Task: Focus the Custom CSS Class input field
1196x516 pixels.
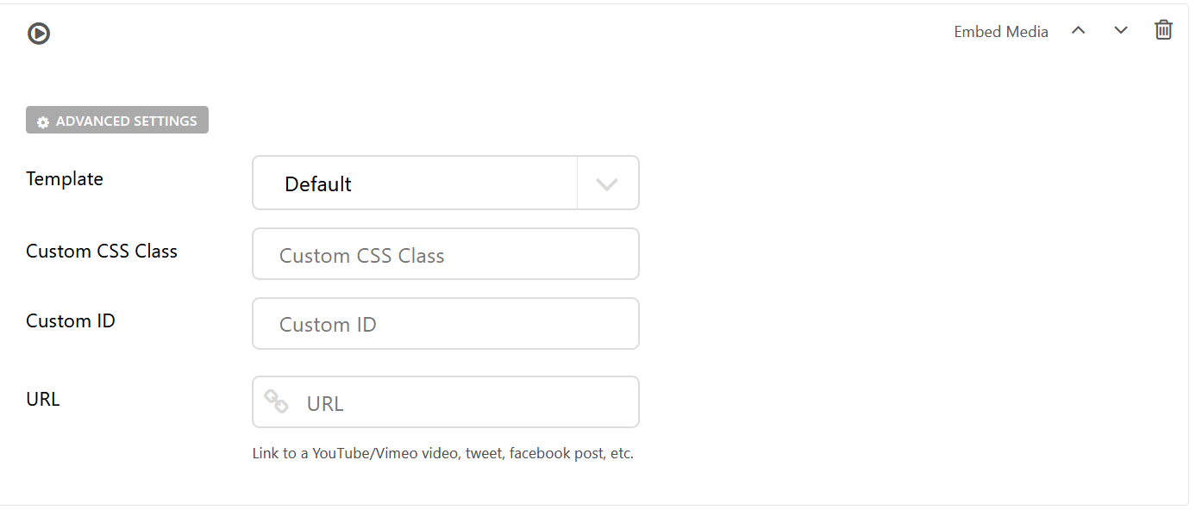Action: point(445,255)
